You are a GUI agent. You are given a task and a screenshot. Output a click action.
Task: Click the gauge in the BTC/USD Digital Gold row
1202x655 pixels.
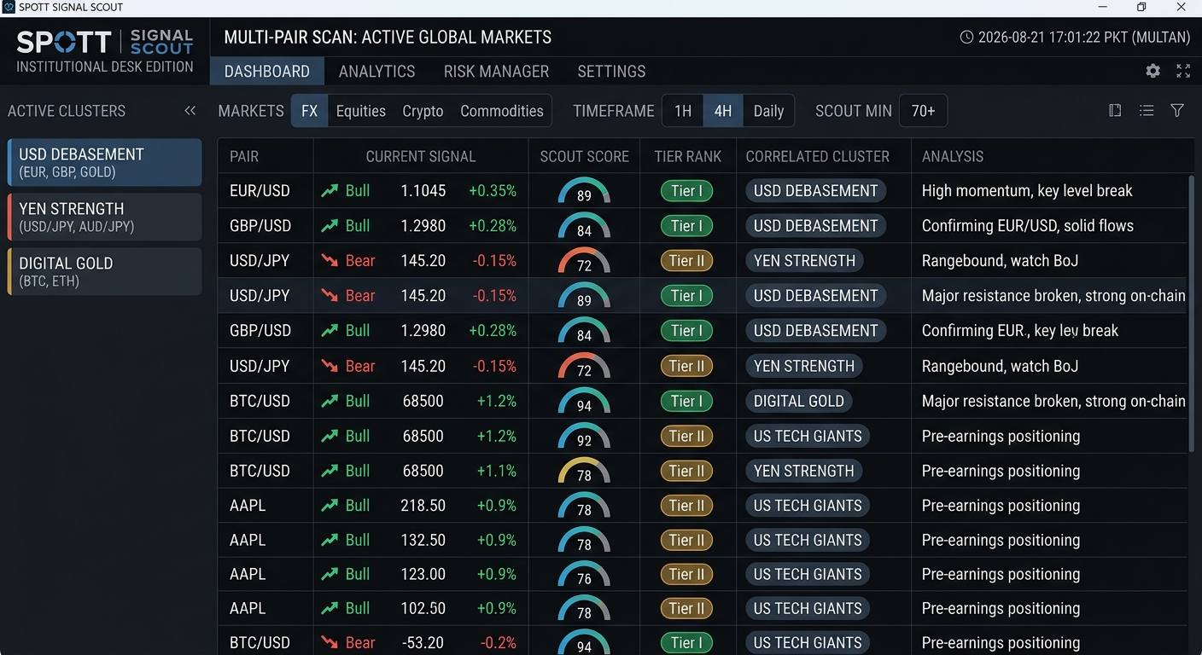point(584,402)
